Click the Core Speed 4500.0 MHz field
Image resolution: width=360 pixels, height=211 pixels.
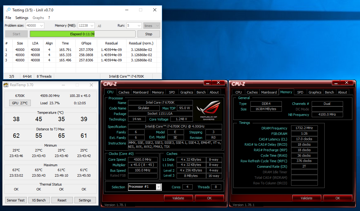(142, 159)
